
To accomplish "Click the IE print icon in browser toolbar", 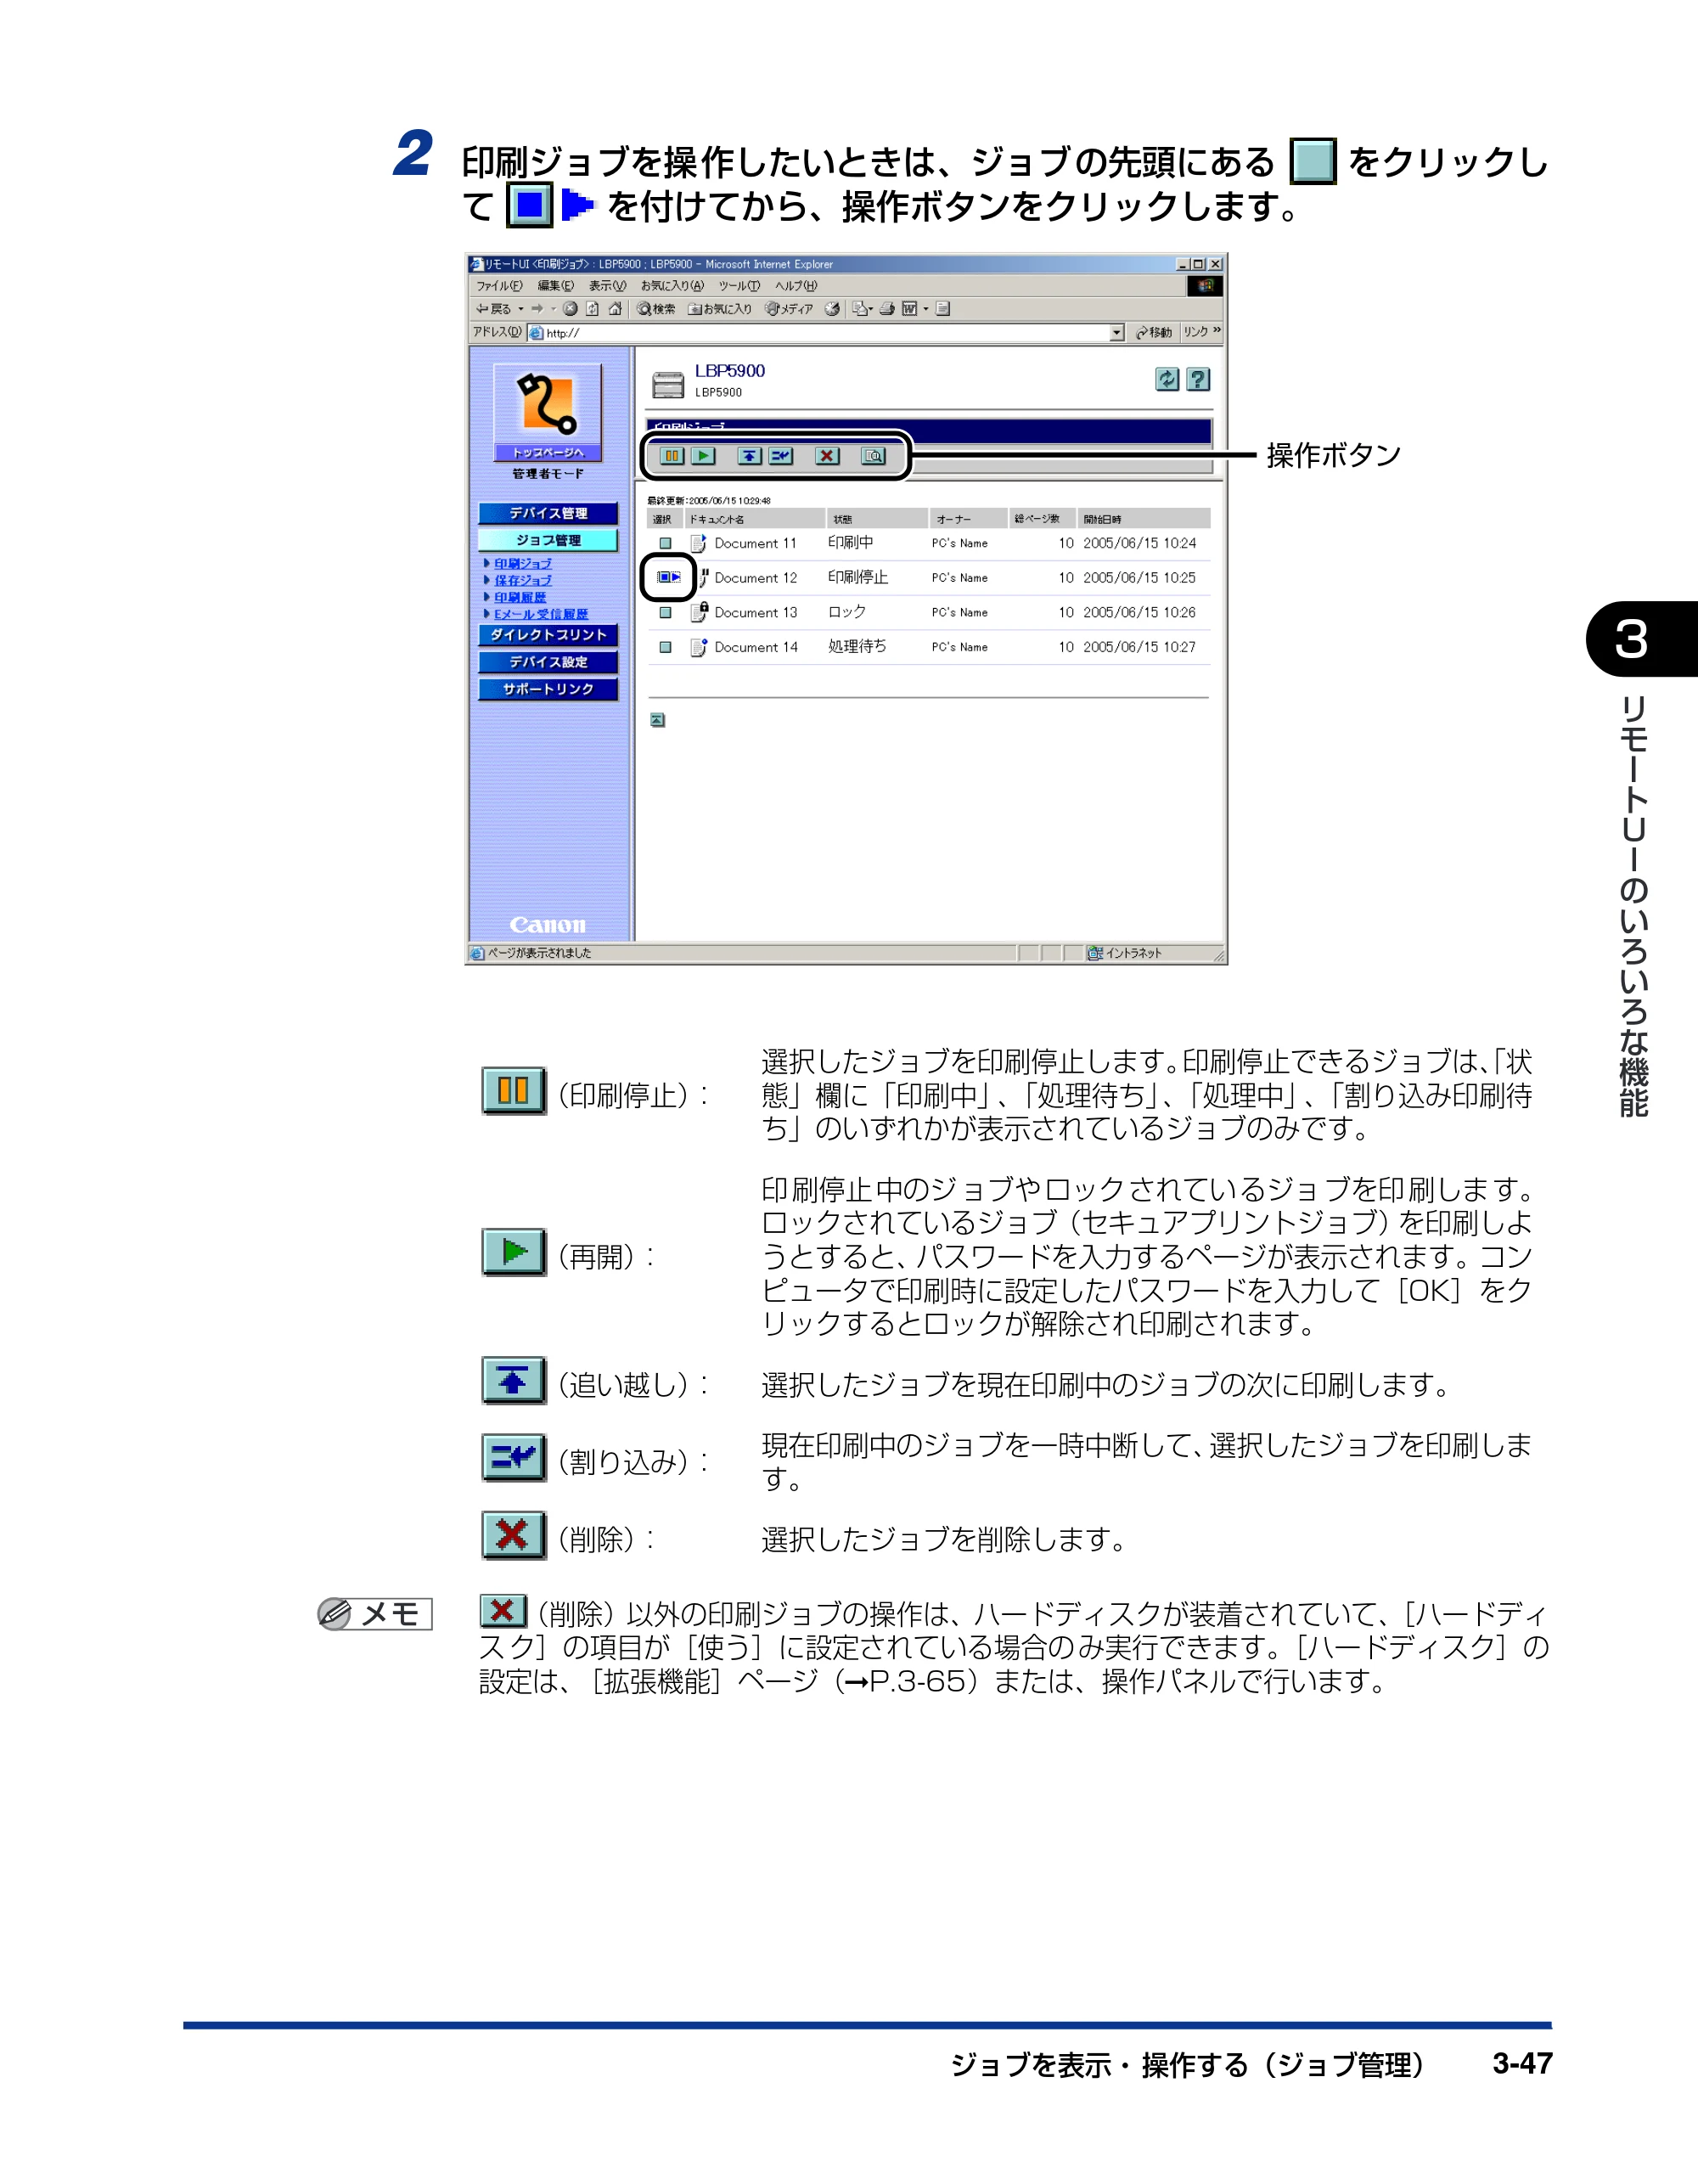I will [886, 309].
